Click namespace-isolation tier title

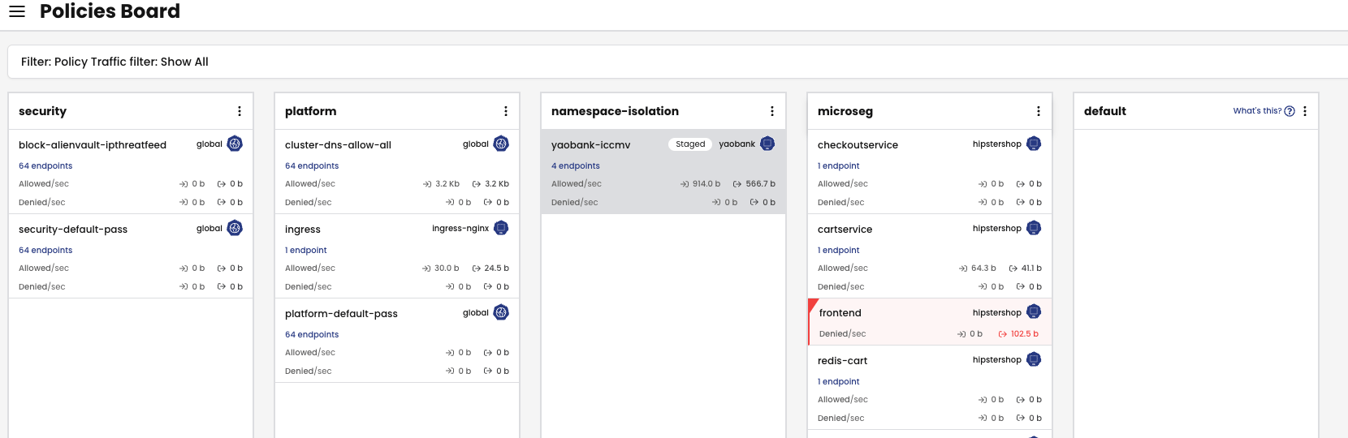point(615,111)
